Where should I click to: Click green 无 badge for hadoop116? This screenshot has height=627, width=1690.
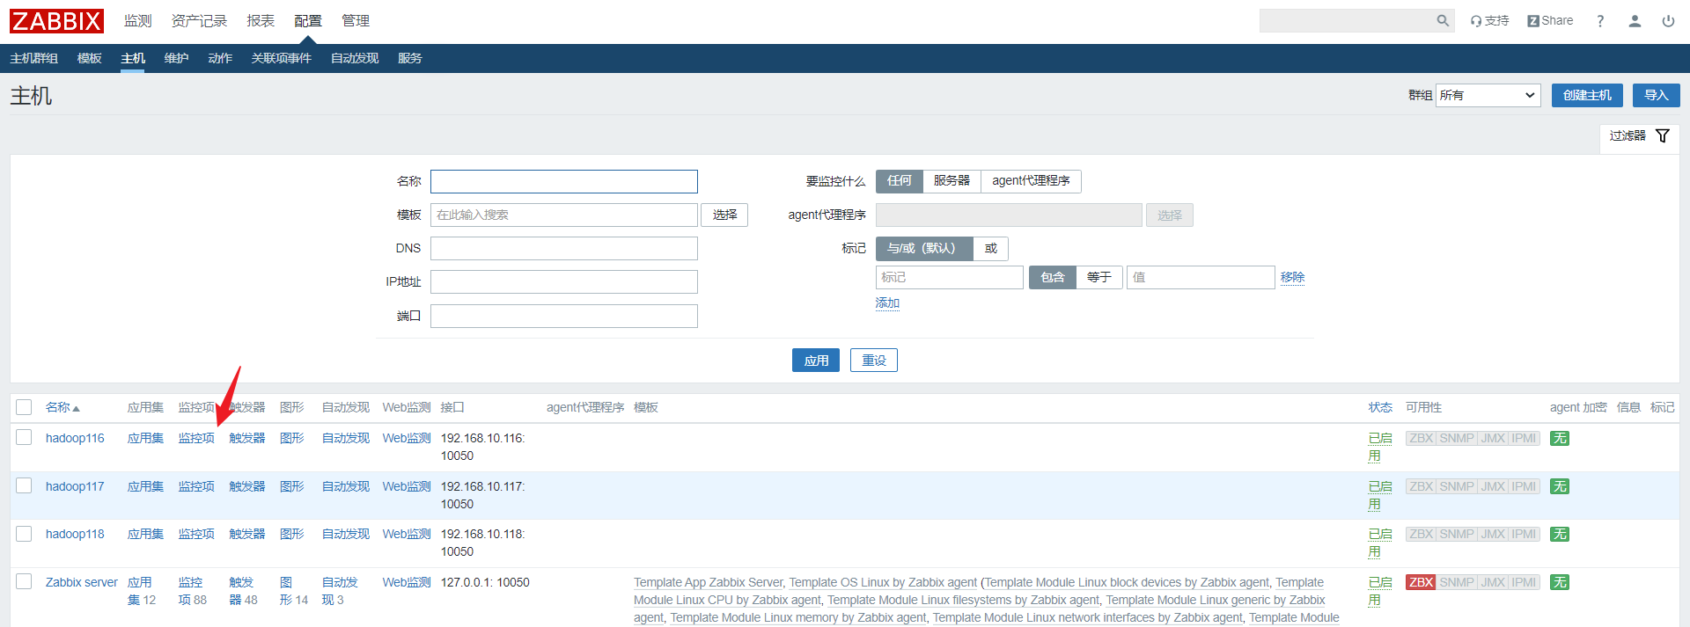[x=1560, y=438]
